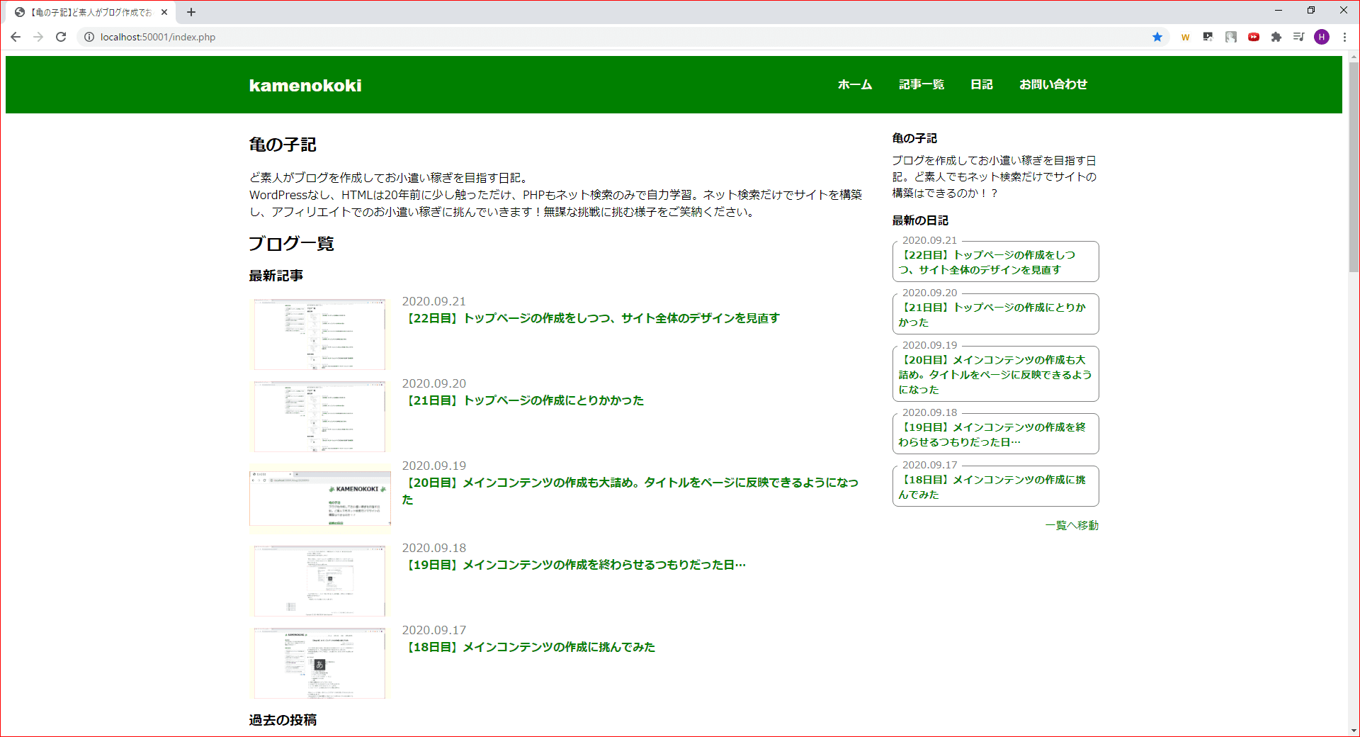Click the page info icon before the URL
Image resolution: width=1360 pixels, height=737 pixels.
[x=89, y=37]
